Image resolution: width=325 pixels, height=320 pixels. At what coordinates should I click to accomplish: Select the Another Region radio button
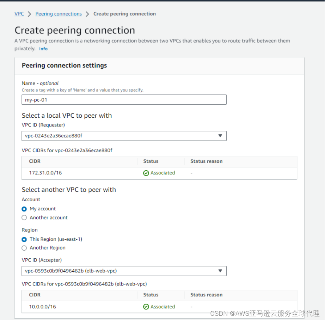click(x=24, y=248)
